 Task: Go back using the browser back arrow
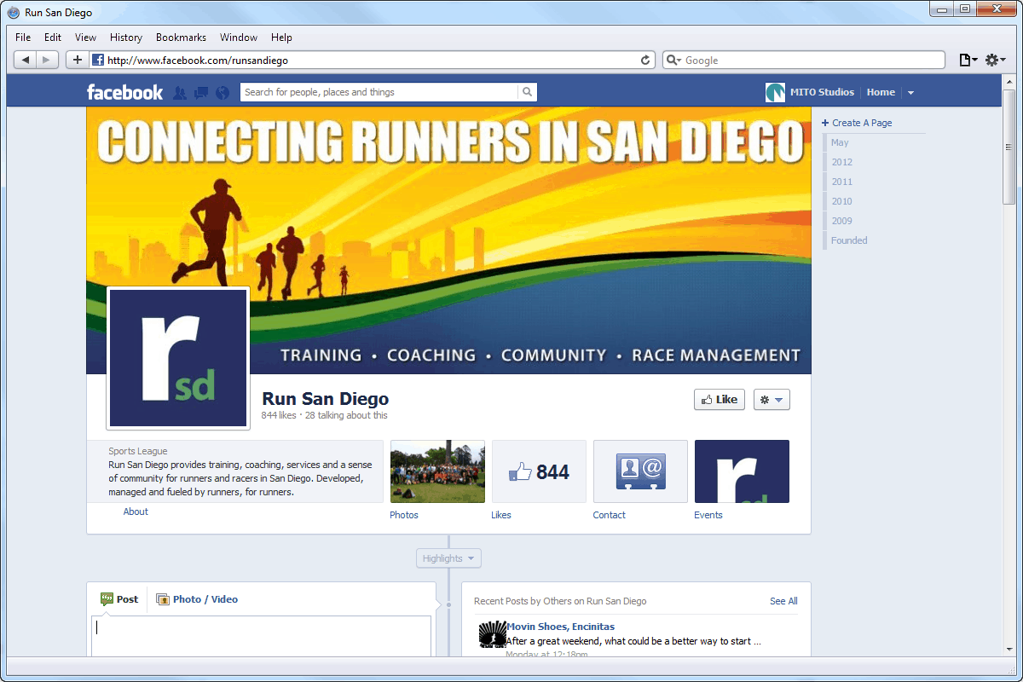(x=26, y=60)
